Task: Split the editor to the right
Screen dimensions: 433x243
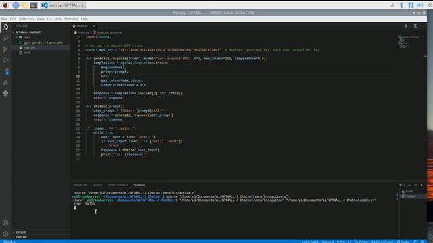Action: click(415, 26)
